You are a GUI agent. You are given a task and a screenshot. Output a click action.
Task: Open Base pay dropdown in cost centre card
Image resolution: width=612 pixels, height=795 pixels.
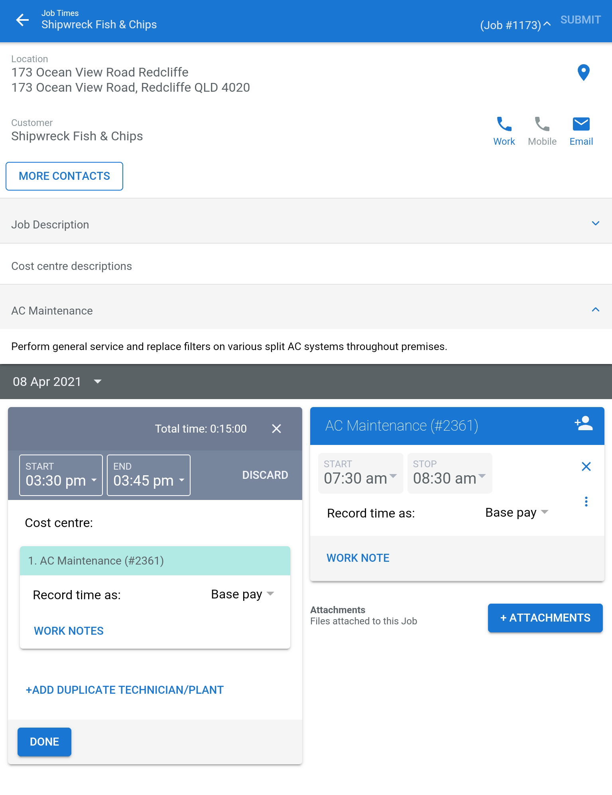tap(242, 594)
